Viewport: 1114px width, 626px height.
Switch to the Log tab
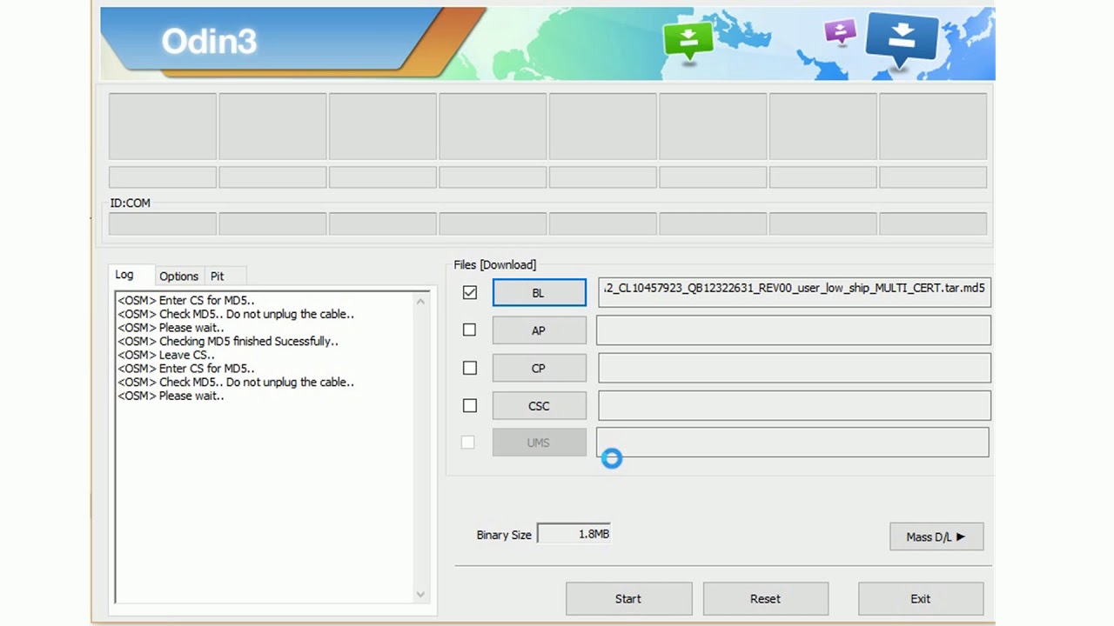(124, 275)
